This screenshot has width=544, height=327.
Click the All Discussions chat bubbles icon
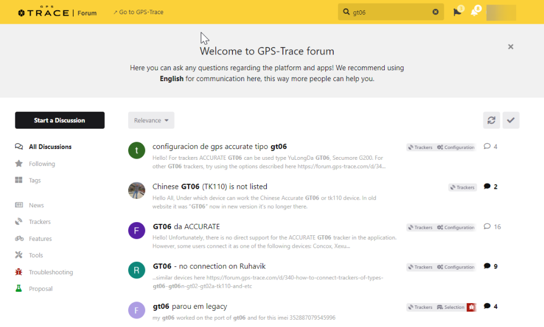[x=19, y=146]
